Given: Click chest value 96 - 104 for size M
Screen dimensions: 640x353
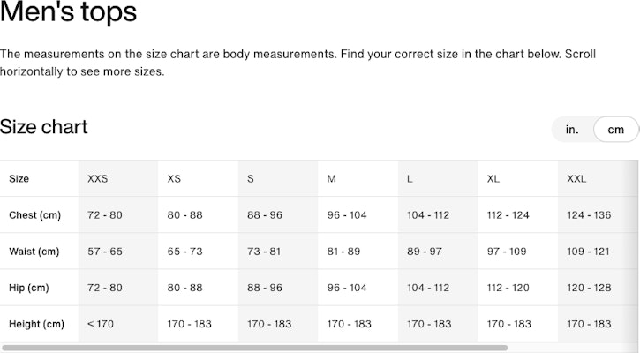Looking at the screenshot, I should [x=347, y=215].
